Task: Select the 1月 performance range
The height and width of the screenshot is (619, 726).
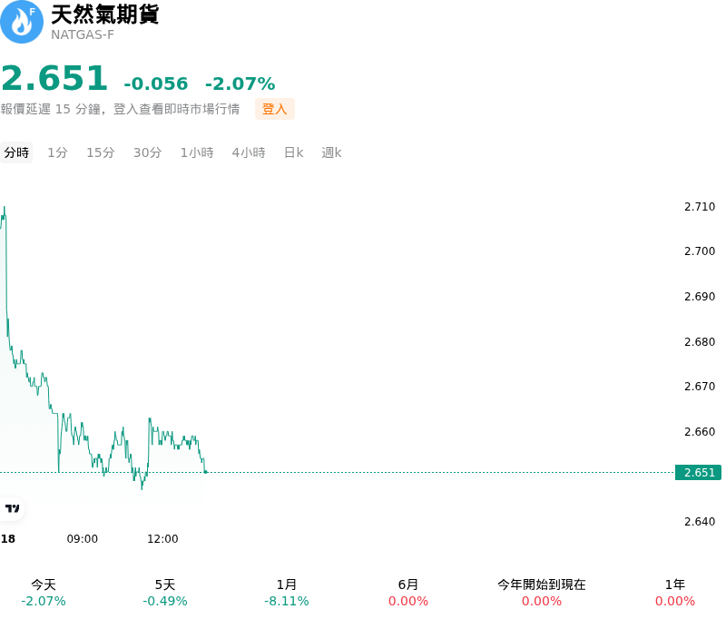Action: [287, 593]
